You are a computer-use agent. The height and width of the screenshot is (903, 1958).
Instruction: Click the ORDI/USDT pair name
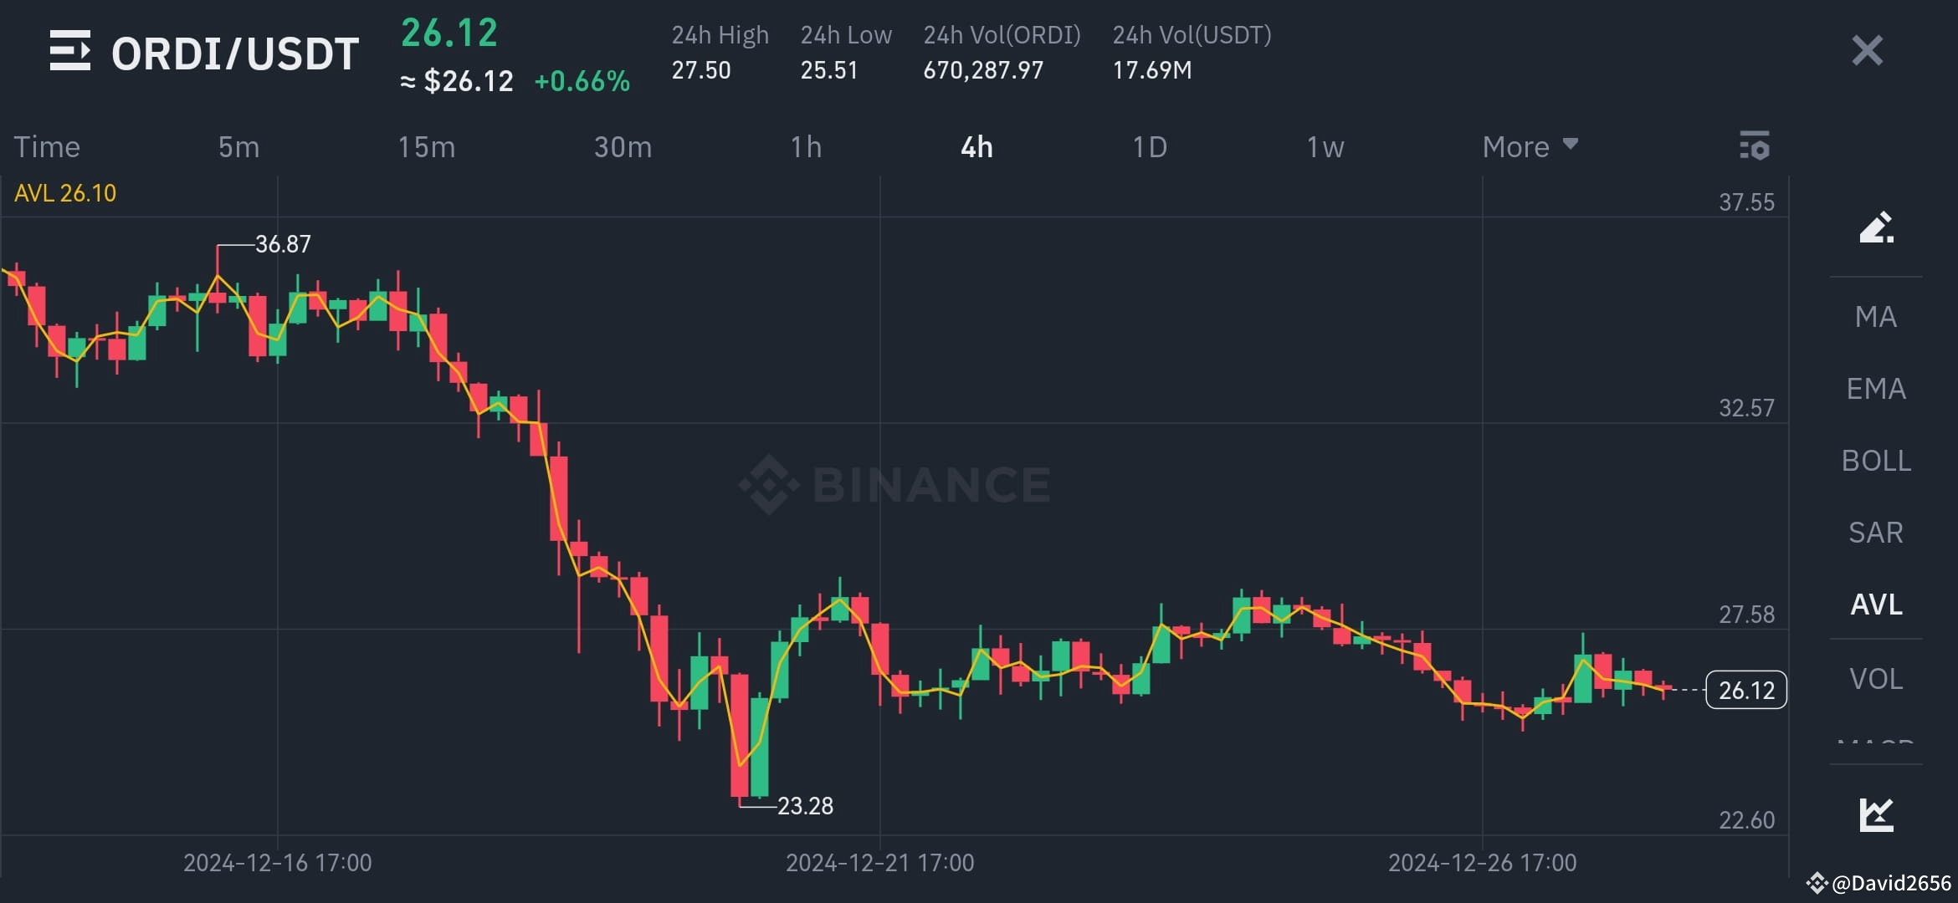235,52
